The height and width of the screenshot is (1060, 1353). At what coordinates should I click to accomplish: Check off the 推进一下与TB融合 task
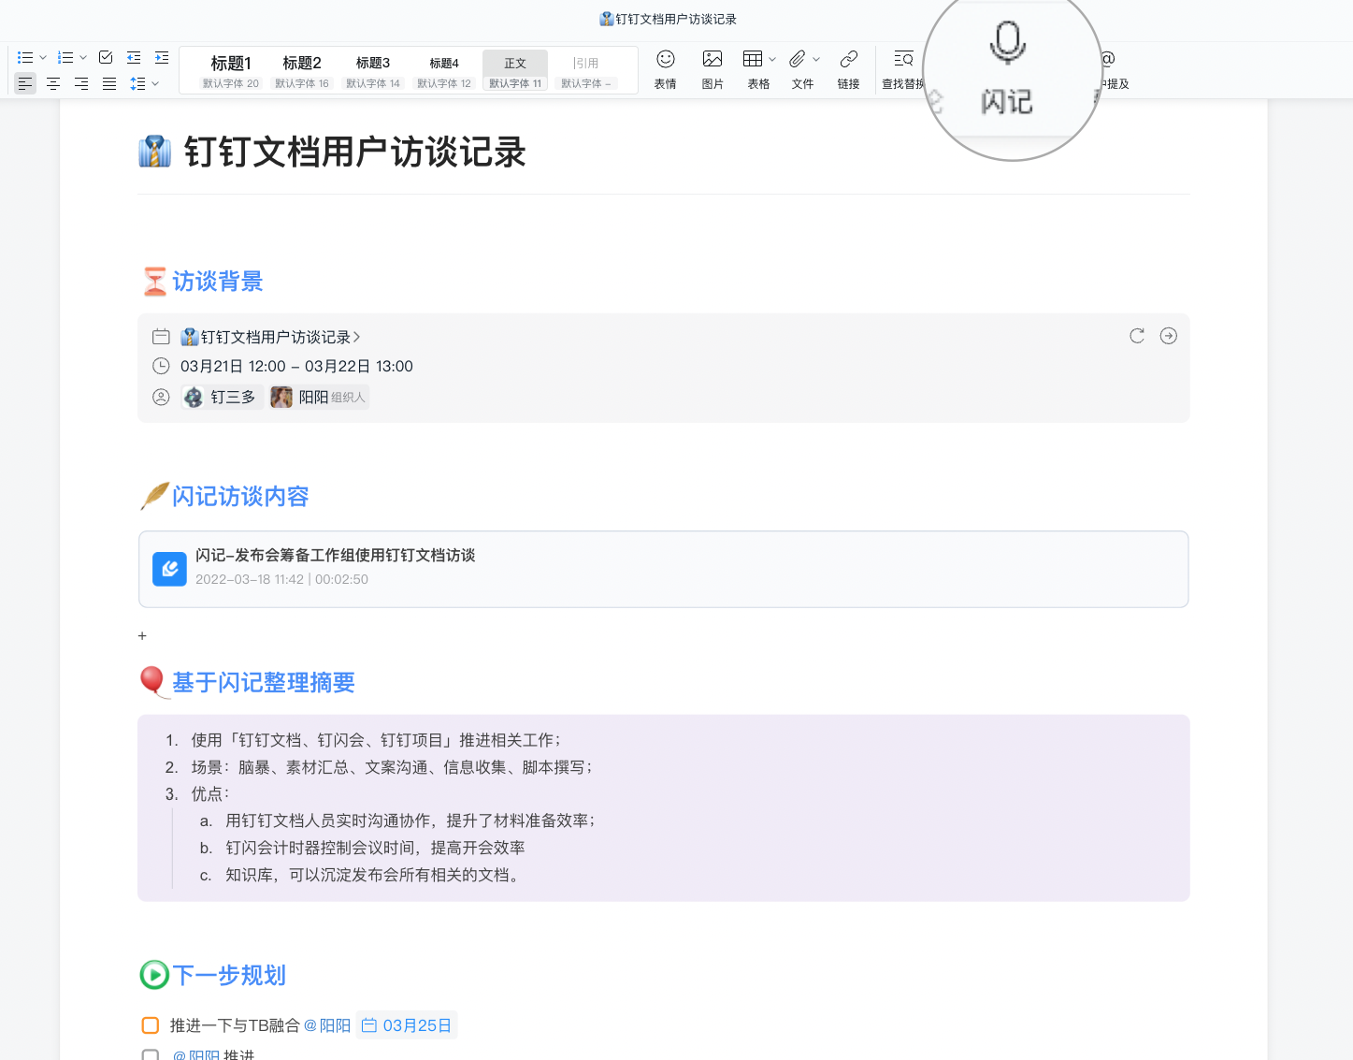[150, 1024]
